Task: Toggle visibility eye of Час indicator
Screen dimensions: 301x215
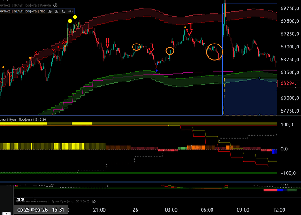Action: coord(49,10)
